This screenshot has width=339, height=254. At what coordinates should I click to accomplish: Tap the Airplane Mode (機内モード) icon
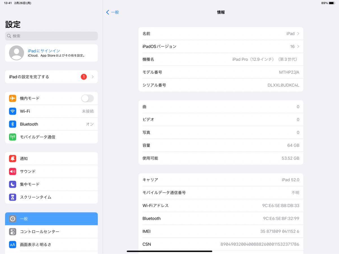tap(13, 98)
